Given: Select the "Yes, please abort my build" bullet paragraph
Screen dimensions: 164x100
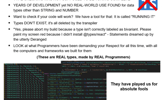Looking at the screenshot, I should tap(83, 34).
